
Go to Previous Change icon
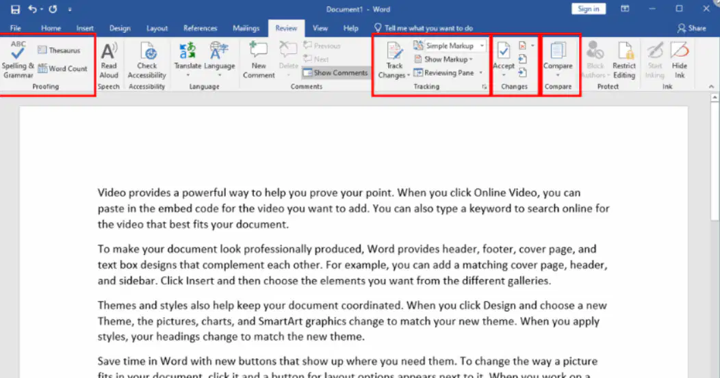(523, 59)
